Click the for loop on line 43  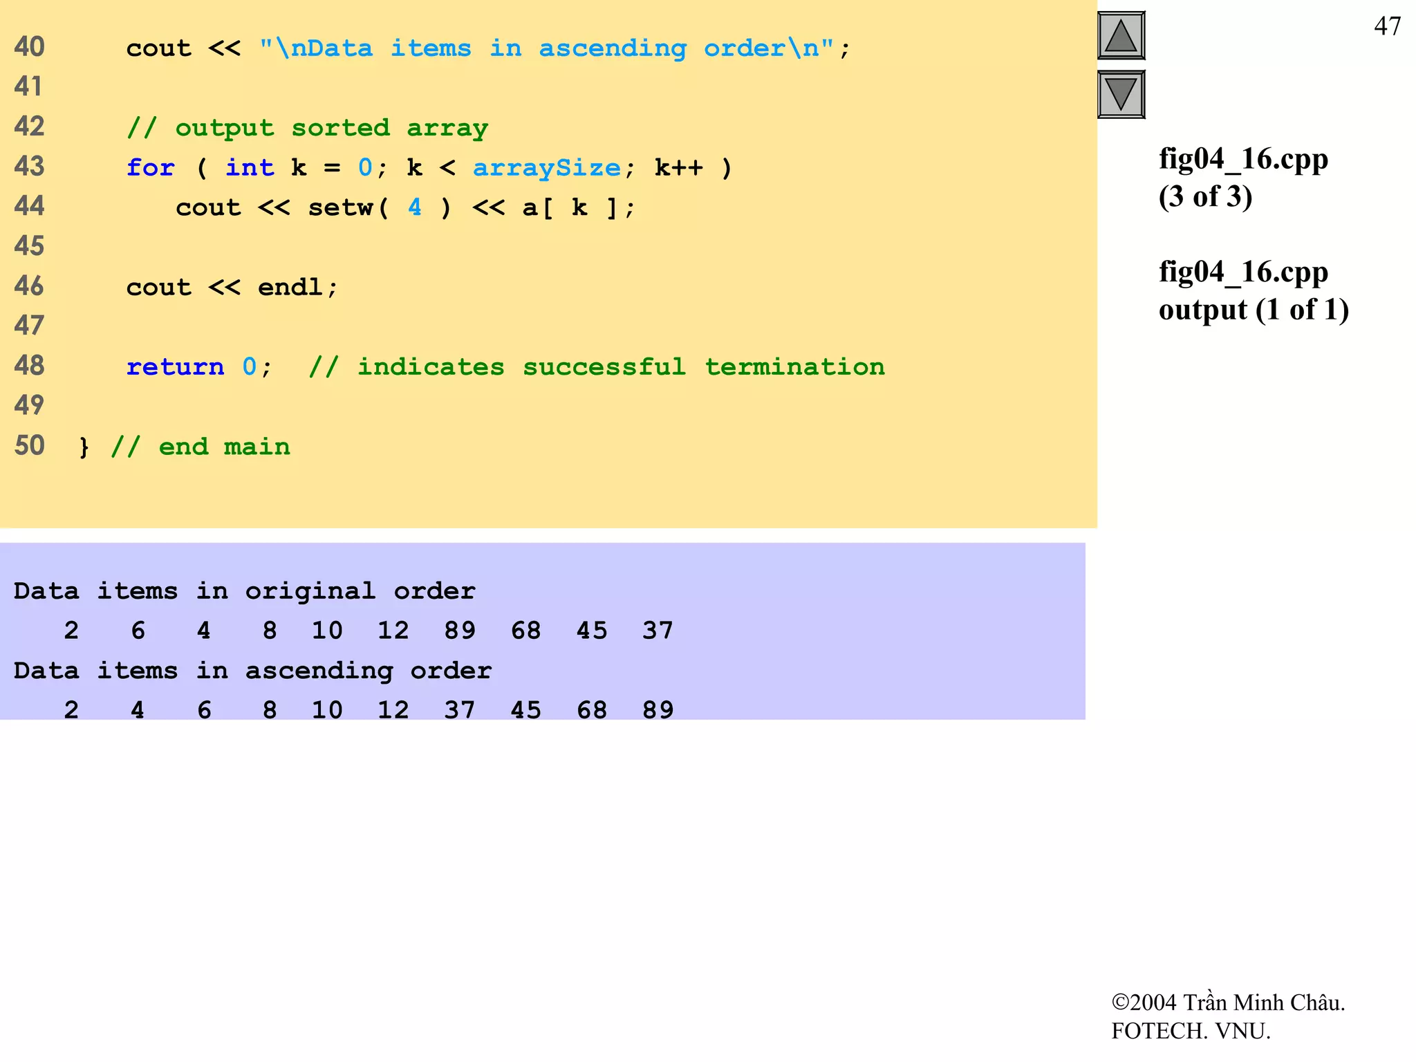coord(429,168)
